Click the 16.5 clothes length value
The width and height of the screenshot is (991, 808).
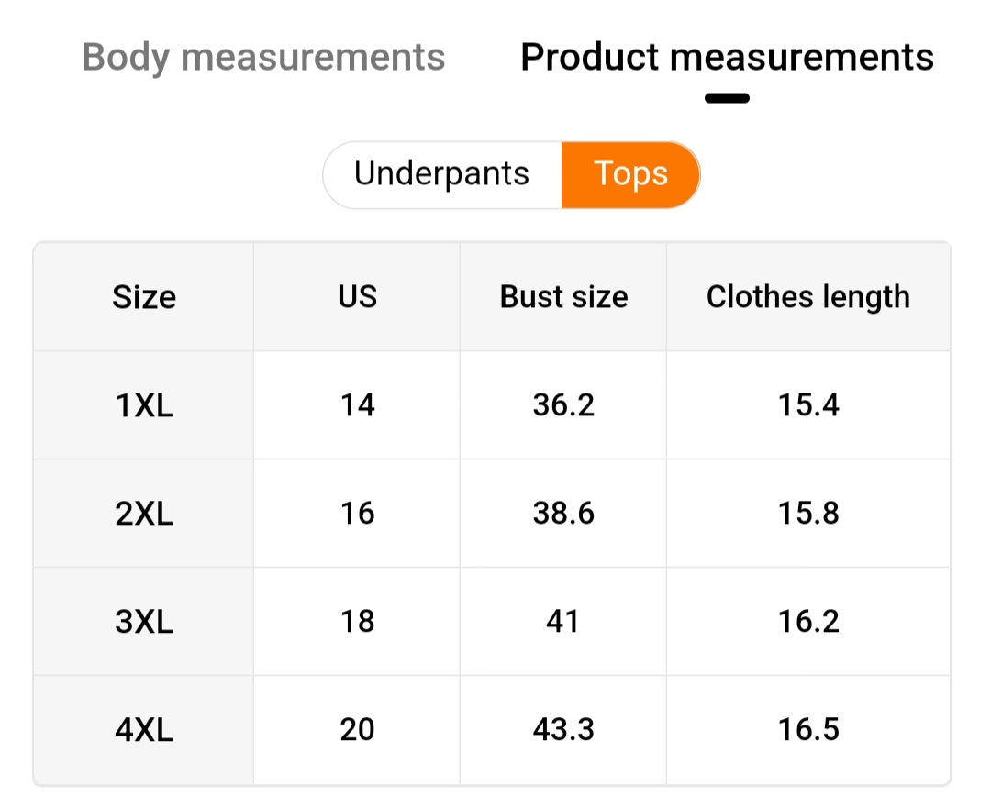pyautogui.click(x=808, y=730)
